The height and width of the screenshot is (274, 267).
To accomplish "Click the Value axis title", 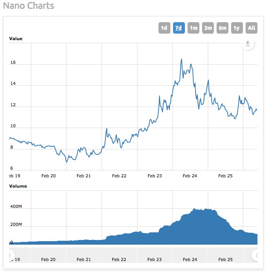I will (x=16, y=39).
